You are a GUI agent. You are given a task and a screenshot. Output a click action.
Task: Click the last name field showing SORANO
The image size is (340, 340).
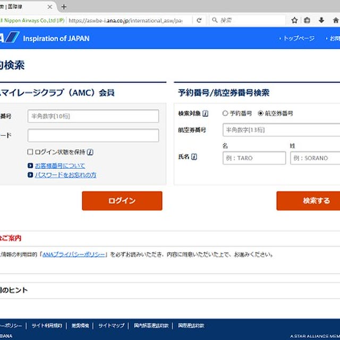[x=315, y=158]
